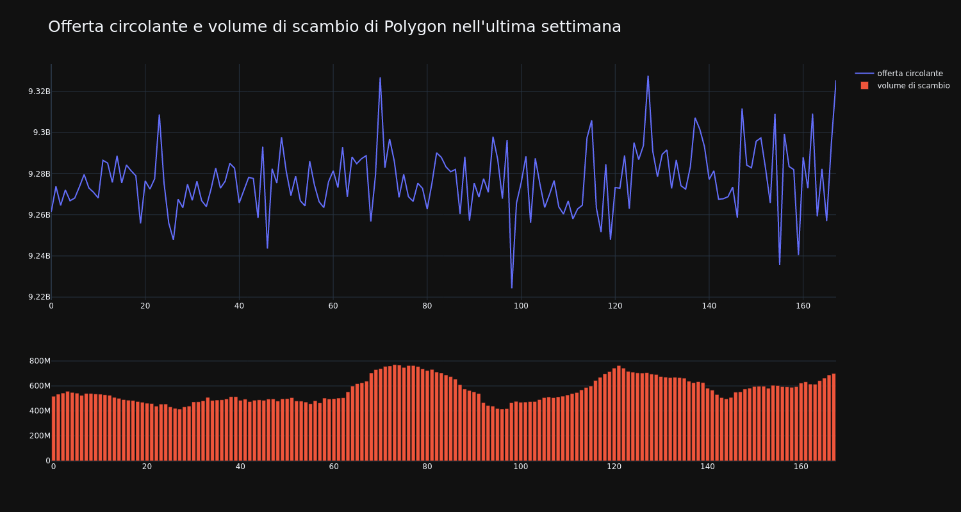961x512 pixels.
Task: Click the line peak near x=23
Action: 160,115
